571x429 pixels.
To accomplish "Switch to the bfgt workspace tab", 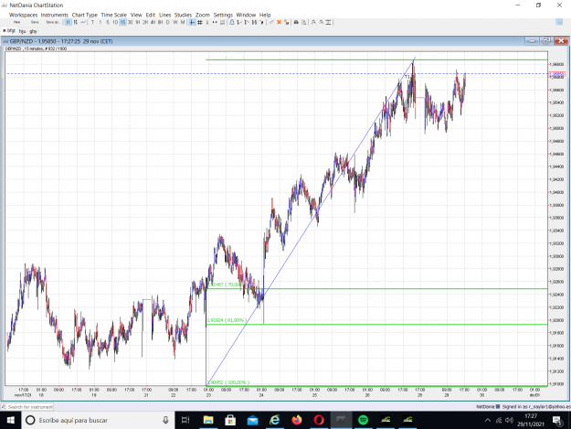I will [x=9, y=31].
